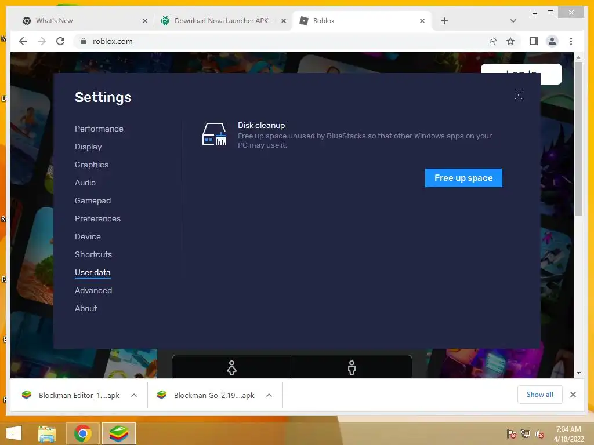Select Graphics in the settings sidebar
Image resolution: width=594 pixels, height=445 pixels.
pos(92,165)
